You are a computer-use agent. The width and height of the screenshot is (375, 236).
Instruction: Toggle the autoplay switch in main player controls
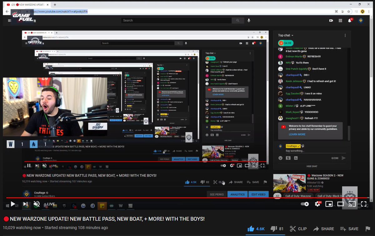pos(305,204)
